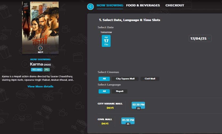Click the 135 mins duration badge
Viewport: 222px width, 134px height.
coord(37,70)
